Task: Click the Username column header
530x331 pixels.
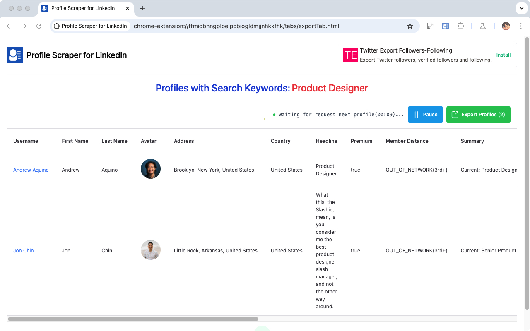Action: [x=26, y=141]
